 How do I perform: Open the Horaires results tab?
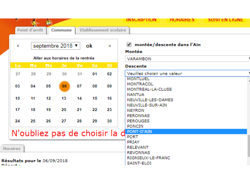12,148
